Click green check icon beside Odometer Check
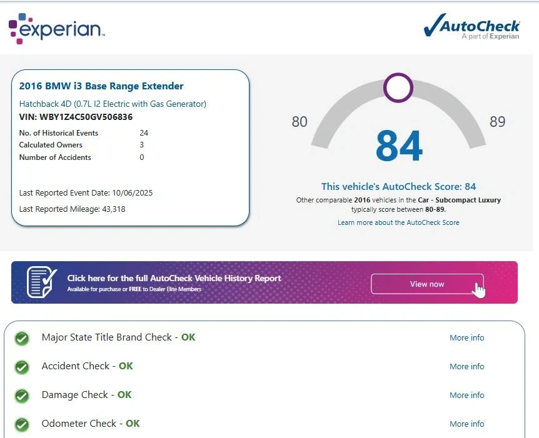The image size is (539, 438). click(x=22, y=425)
